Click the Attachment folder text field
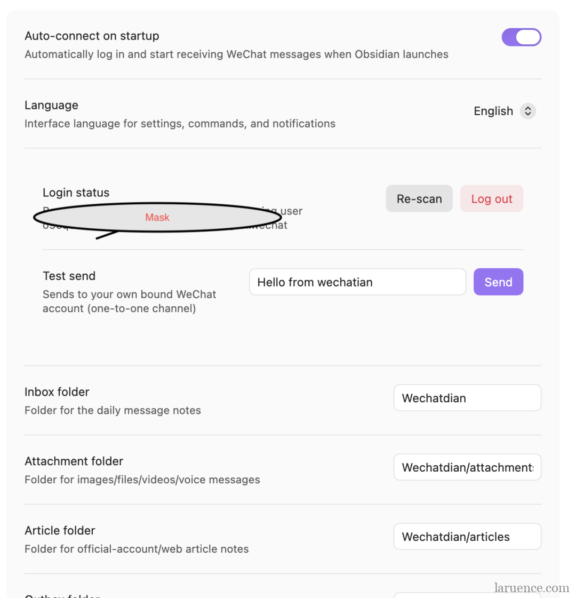This screenshot has height=598, width=576. pos(467,467)
